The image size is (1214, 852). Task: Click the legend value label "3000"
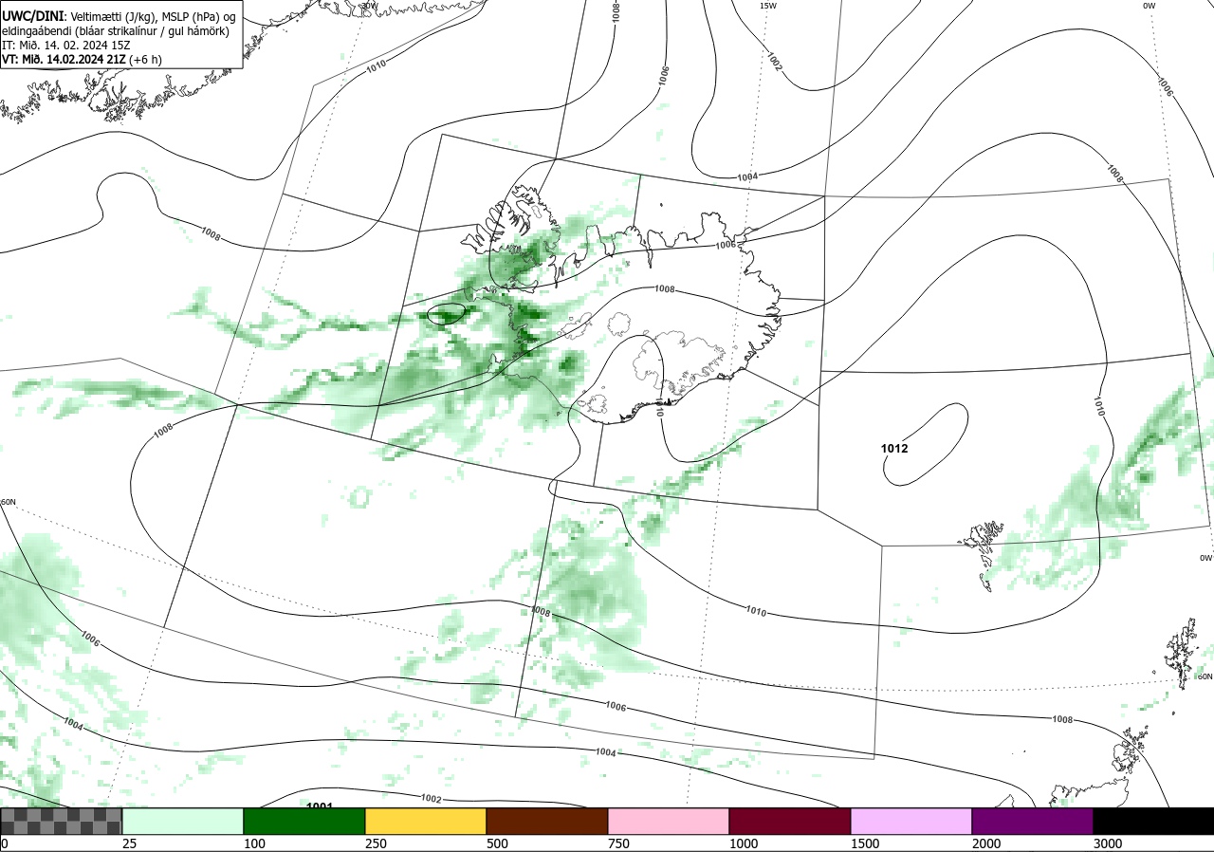(1109, 843)
